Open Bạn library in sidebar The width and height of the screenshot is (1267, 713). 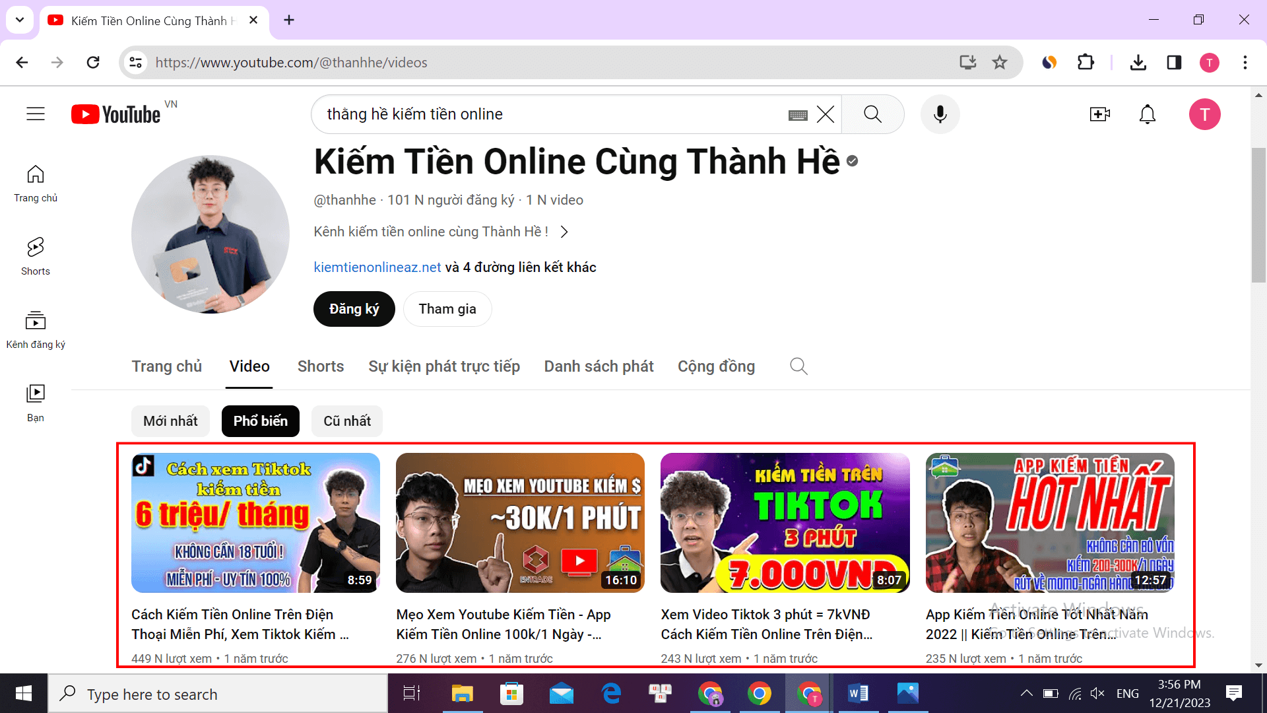point(36,403)
